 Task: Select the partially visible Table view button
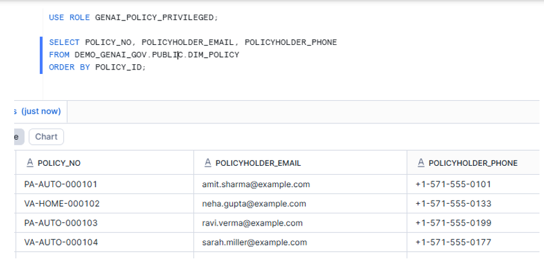click(x=18, y=137)
